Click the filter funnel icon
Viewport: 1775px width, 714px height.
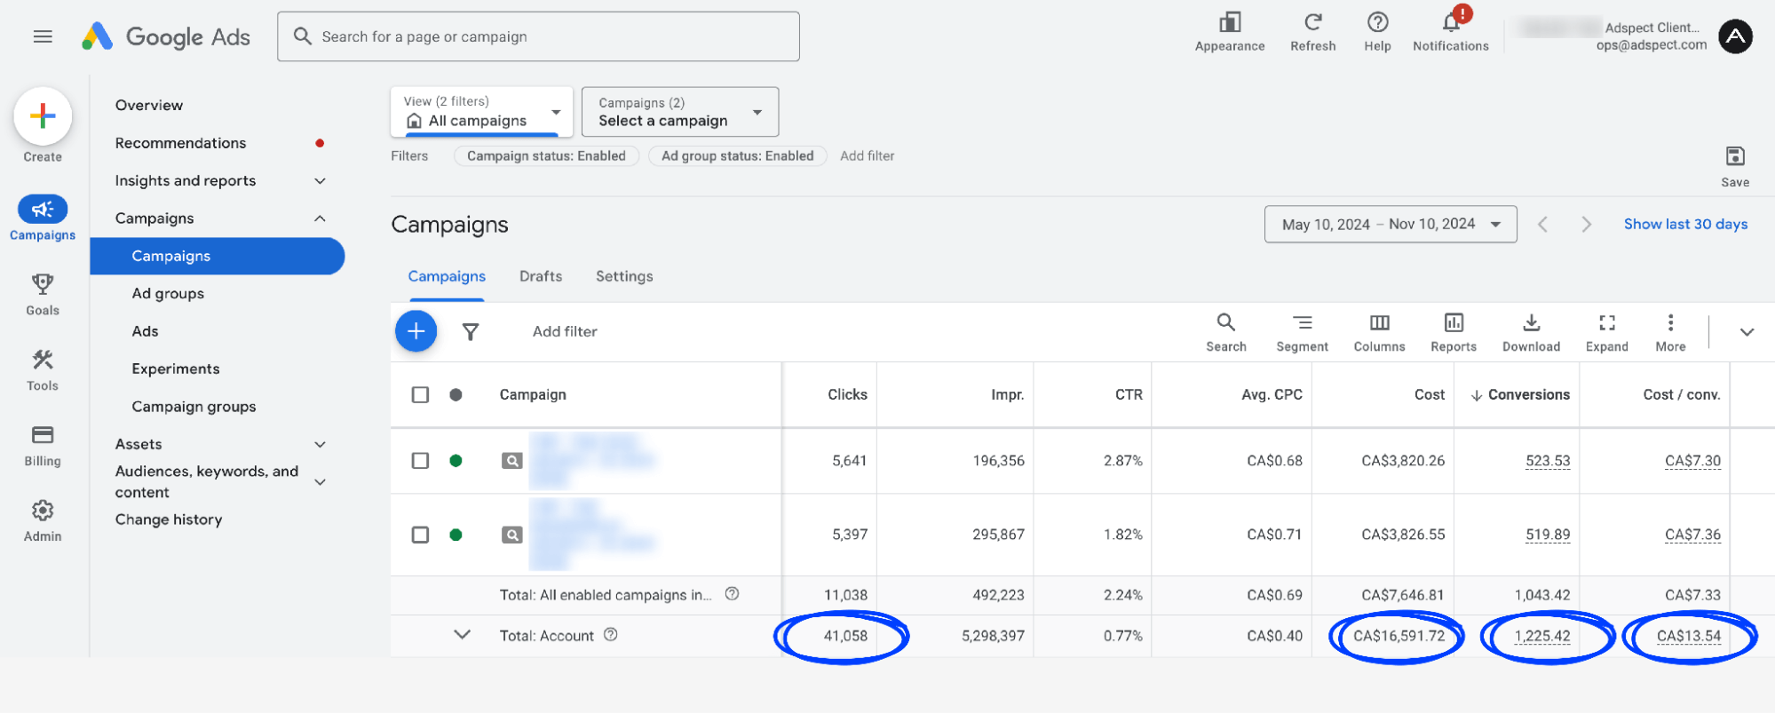(x=471, y=331)
